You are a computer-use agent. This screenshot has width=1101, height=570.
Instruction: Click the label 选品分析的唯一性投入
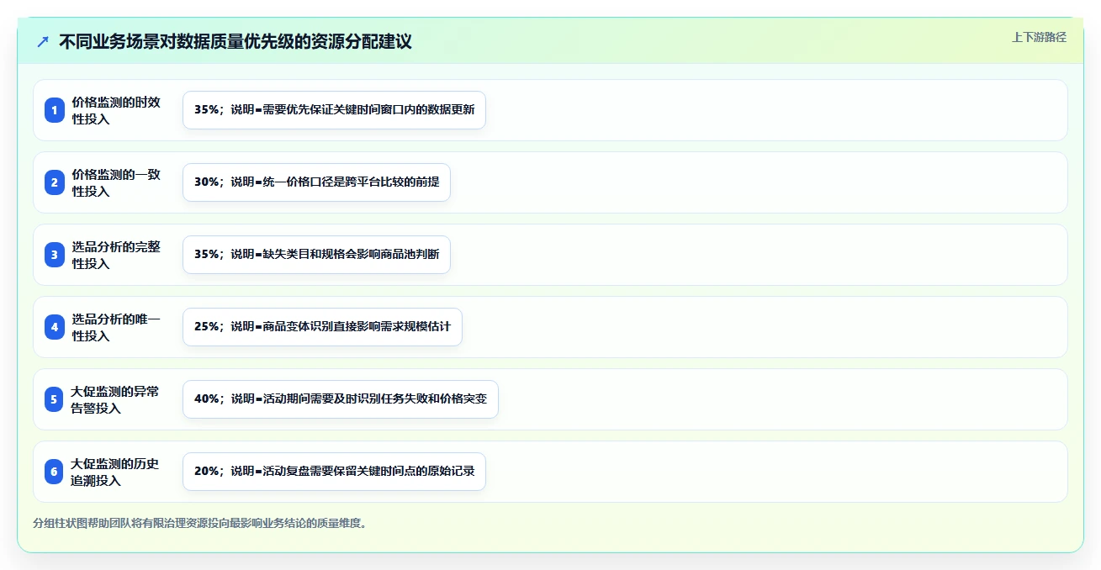click(116, 327)
